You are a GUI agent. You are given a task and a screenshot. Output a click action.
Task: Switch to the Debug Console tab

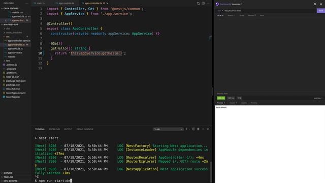click(x=85, y=129)
